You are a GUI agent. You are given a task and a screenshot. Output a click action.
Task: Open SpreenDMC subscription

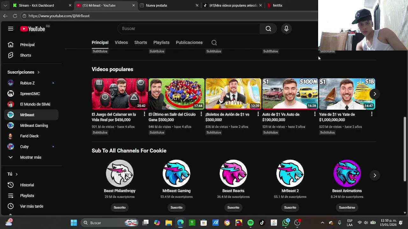31,94
